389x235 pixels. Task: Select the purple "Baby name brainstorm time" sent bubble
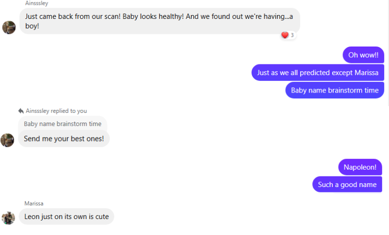click(x=335, y=90)
